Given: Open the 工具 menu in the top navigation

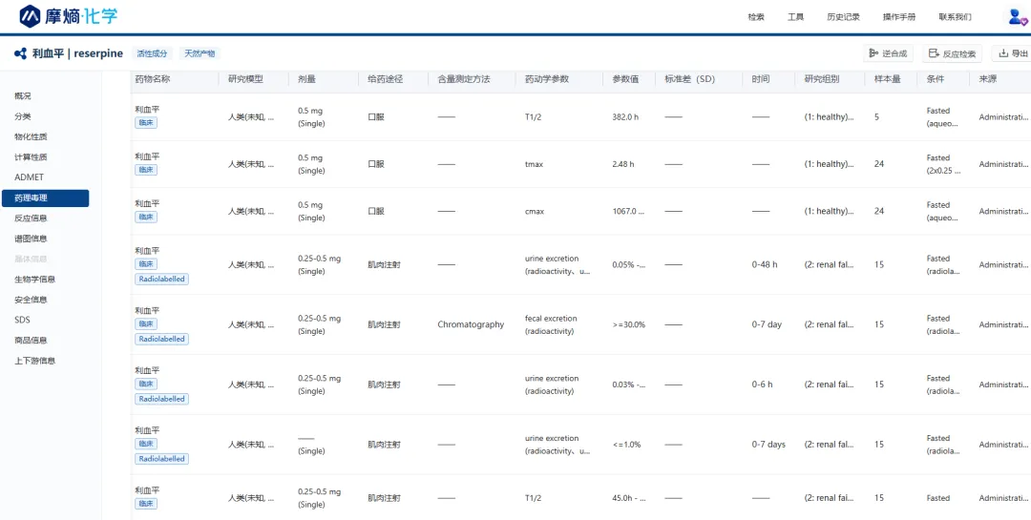Looking at the screenshot, I should point(795,17).
